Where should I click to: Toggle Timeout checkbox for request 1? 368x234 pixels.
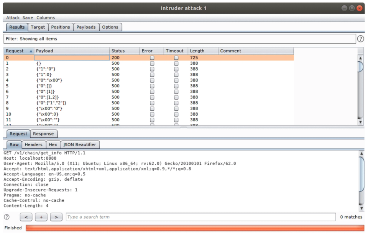(176, 63)
